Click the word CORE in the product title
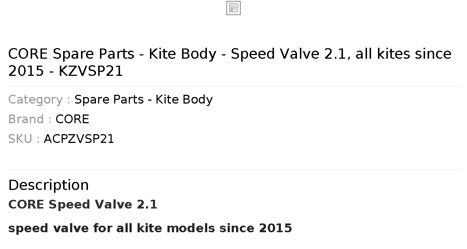Viewport: 467px width, 249px height. [x=28, y=54]
